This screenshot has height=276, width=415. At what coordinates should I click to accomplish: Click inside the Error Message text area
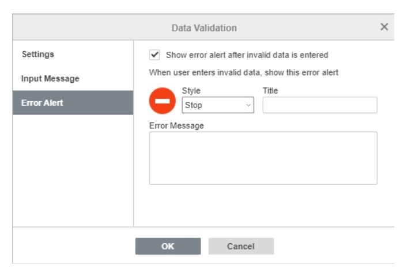click(x=263, y=158)
